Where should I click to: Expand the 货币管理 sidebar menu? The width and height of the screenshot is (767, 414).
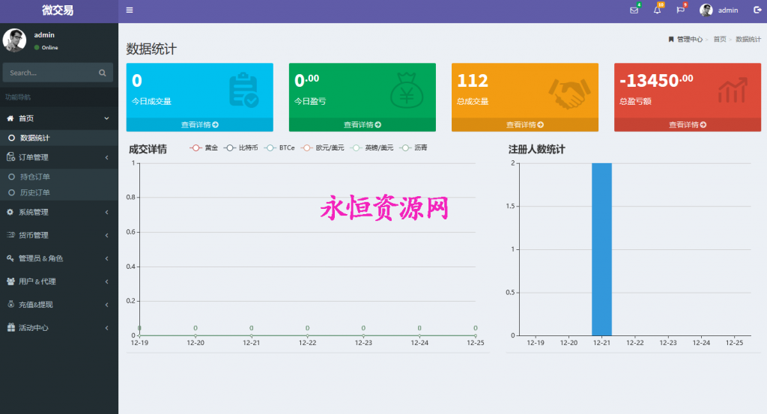tap(58, 235)
